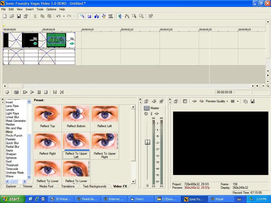This screenshot has width=271, height=203.
Task: Select the zoom edit tool
Action: tap(141, 16)
